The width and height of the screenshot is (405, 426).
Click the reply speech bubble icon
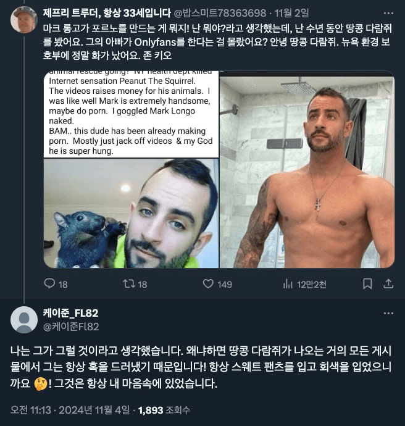point(49,283)
